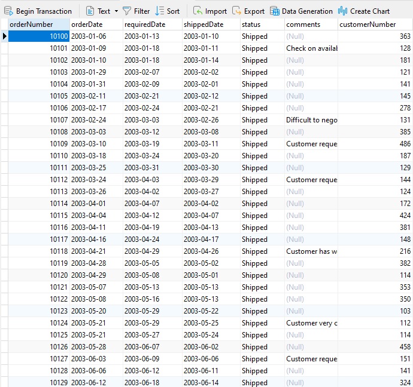Click the status column header
The image size is (413, 387).
pos(262,24)
